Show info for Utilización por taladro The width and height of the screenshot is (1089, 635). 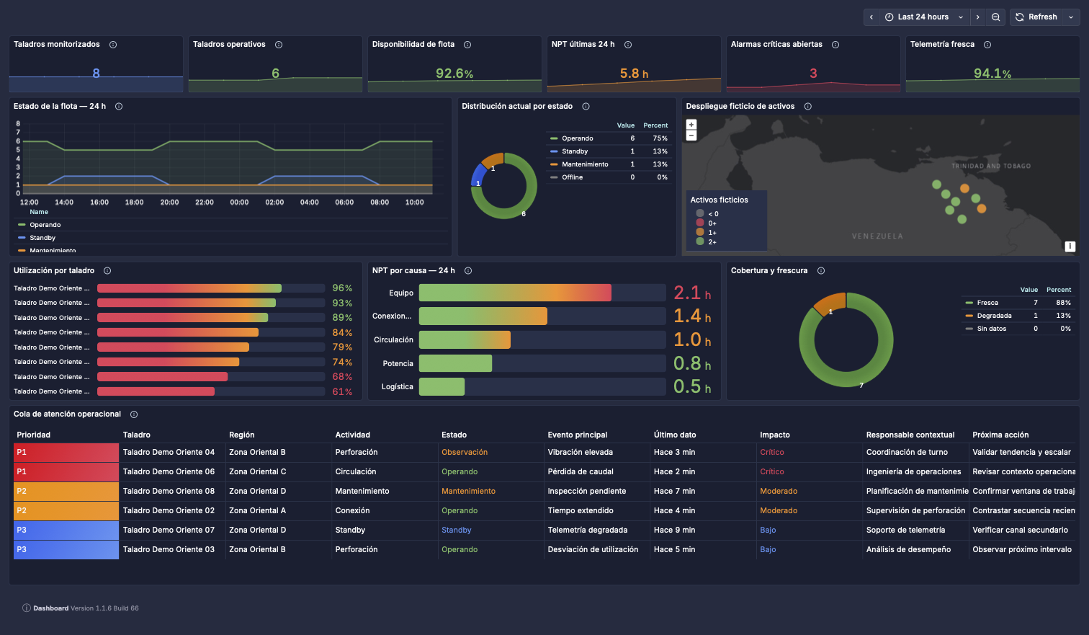[x=107, y=271]
